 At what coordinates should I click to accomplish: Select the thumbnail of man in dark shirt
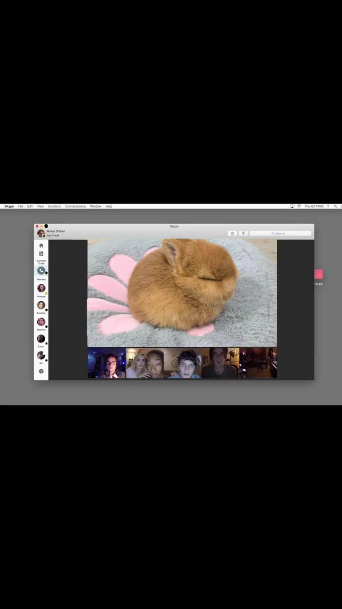click(x=220, y=363)
